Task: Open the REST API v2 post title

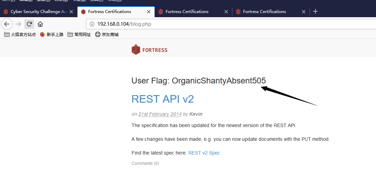Action: point(163,99)
